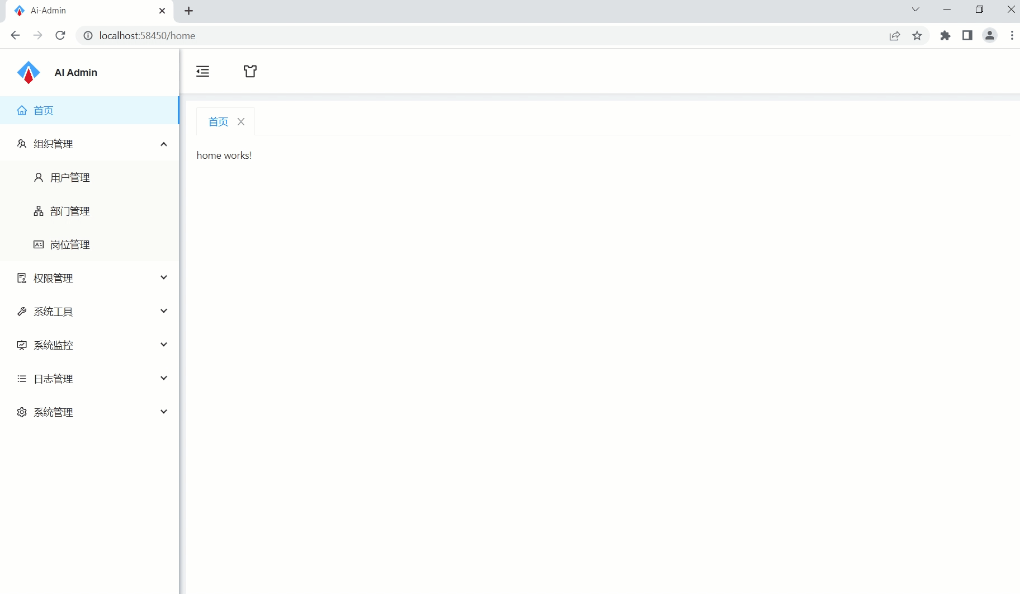Open browser side panel icon
The width and height of the screenshot is (1020, 594).
click(967, 36)
